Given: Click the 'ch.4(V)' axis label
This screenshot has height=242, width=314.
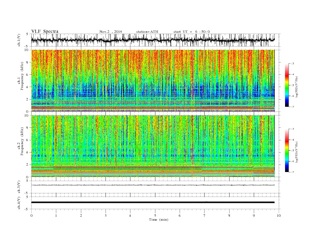Looking at the screenshot, I should (x=19, y=203).
